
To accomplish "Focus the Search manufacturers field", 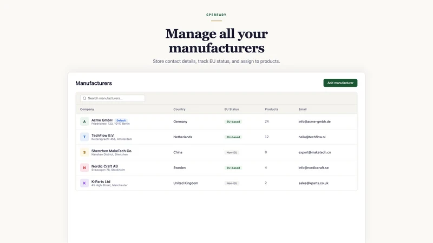I will 113,98.
